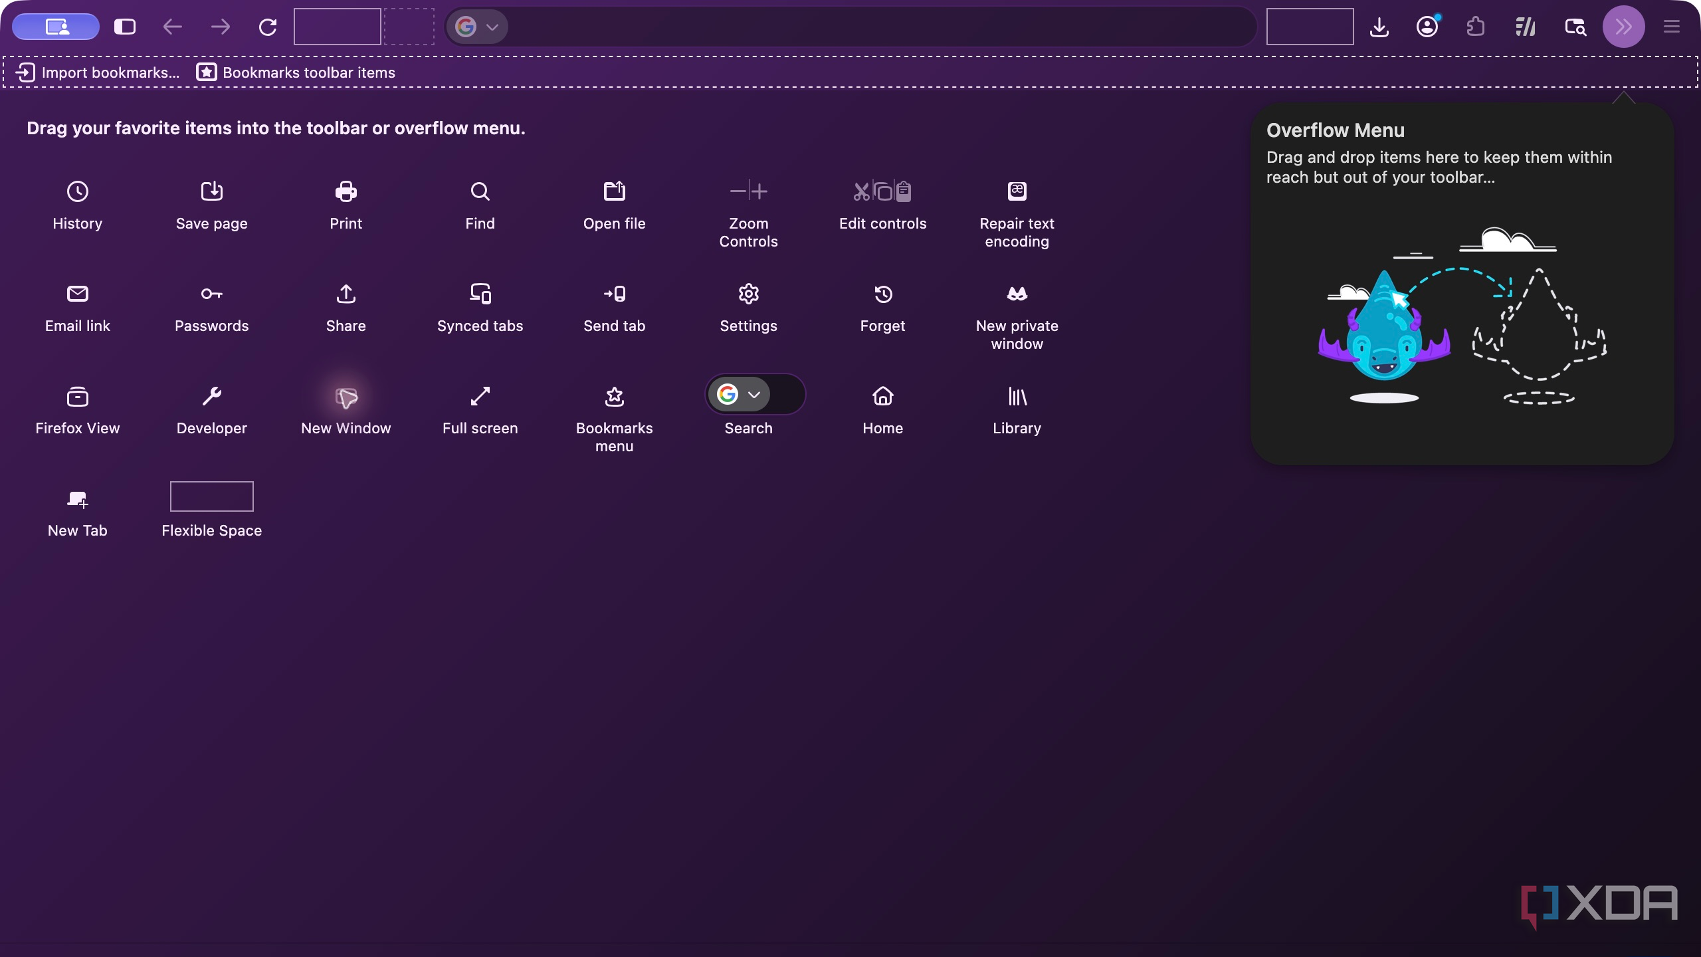
Task: Select the Find magnifier icon
Action: (x=480, y=191)
